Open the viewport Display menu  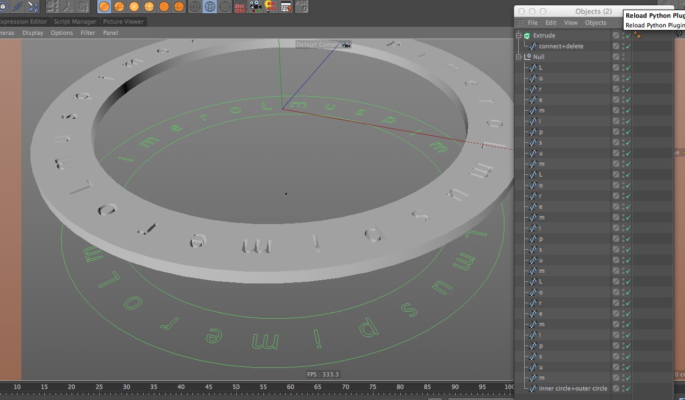coord(33,33)
